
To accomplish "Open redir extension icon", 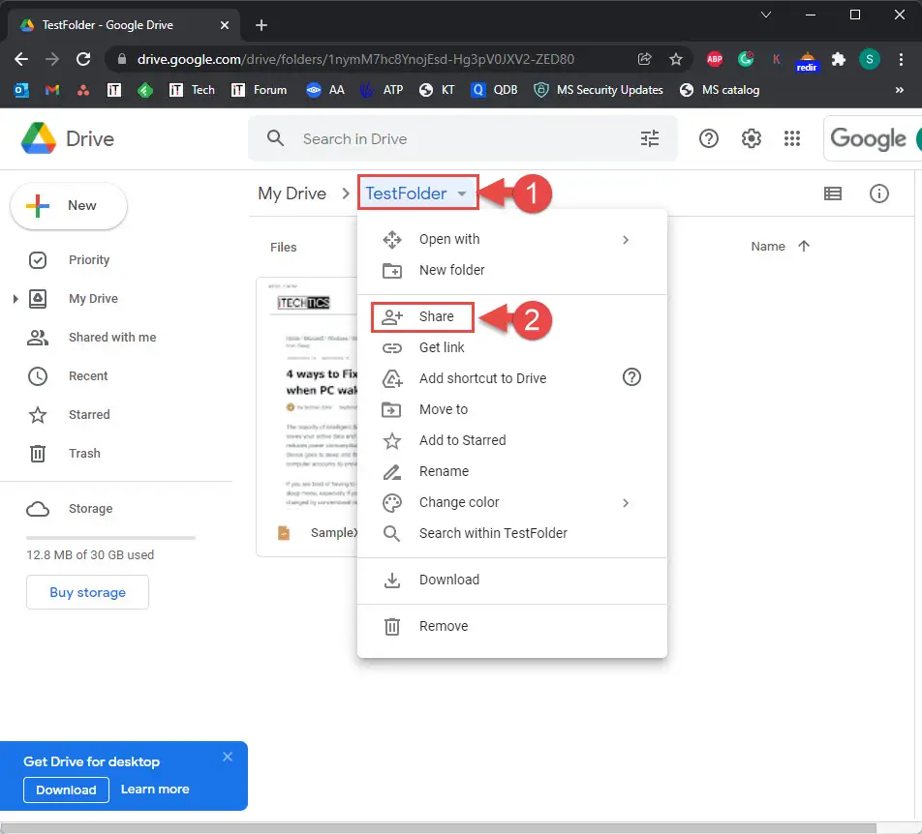I will coord(807,61).
